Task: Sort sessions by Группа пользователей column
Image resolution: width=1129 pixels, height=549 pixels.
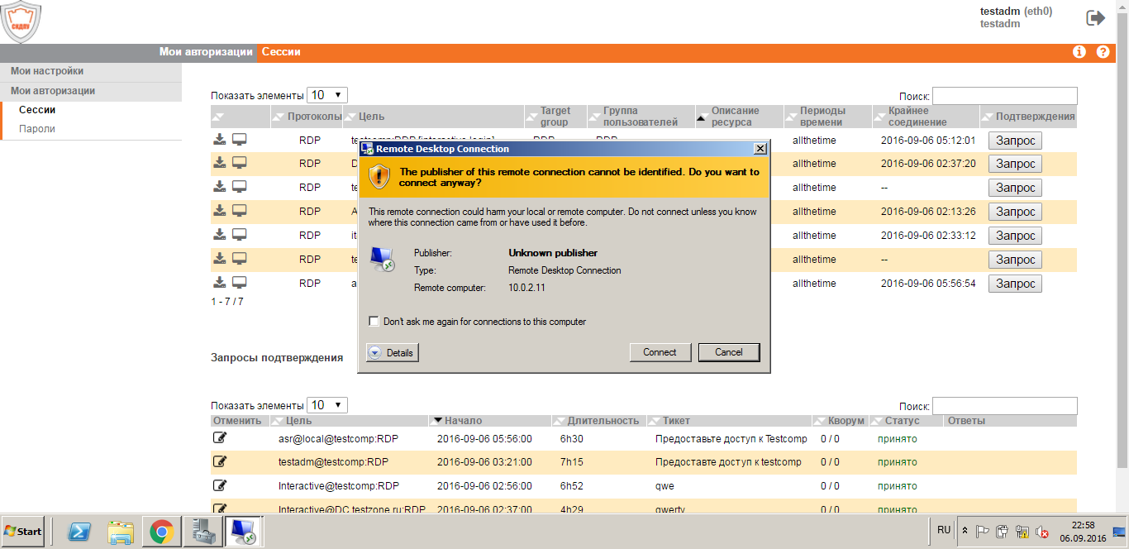Action: click(641, 117)
